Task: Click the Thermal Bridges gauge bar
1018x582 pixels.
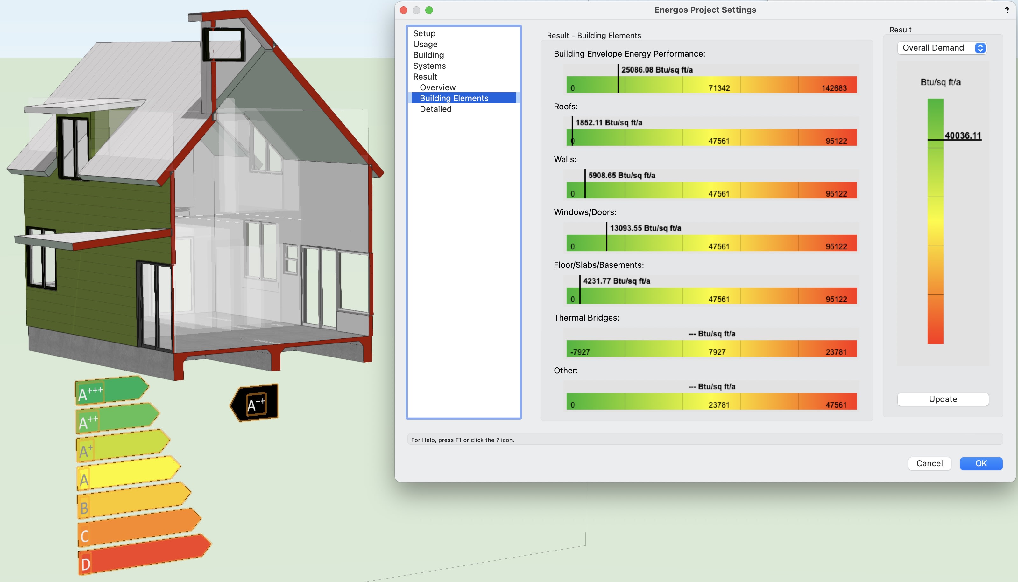Action: coord(711,349)
